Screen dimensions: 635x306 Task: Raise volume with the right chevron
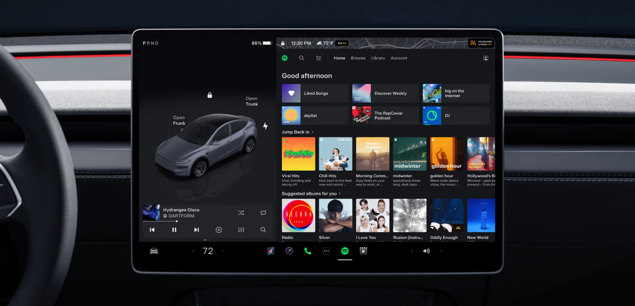tap(441, 251)
